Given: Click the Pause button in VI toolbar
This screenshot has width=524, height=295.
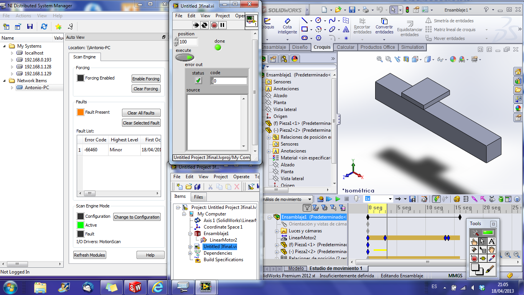Looking at the screenshot, I should (222, 25).
